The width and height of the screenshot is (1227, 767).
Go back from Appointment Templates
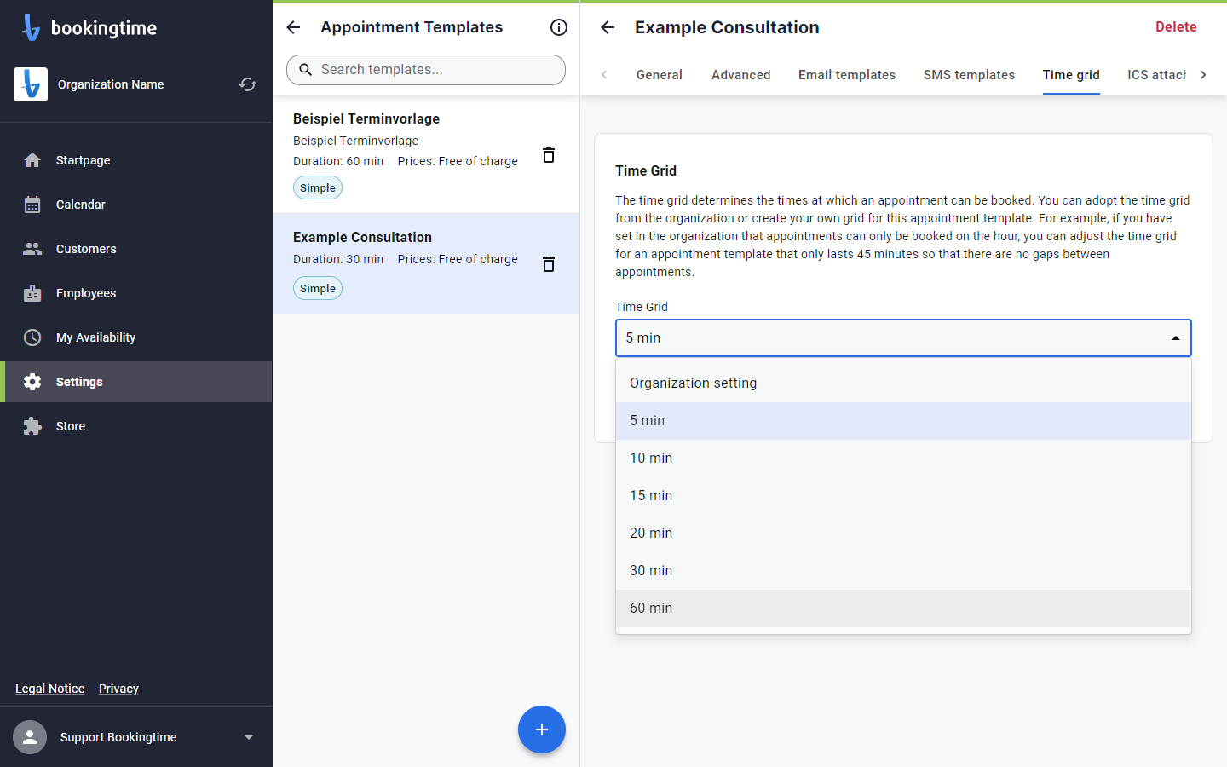click(293, 27)
